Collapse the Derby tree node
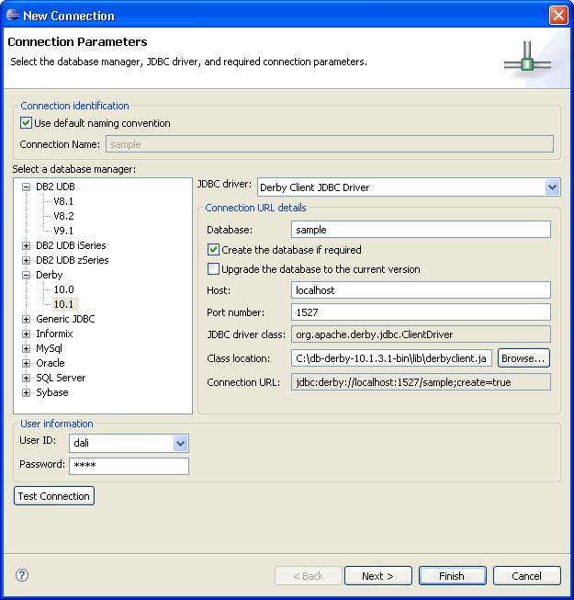 pos(26,275)
